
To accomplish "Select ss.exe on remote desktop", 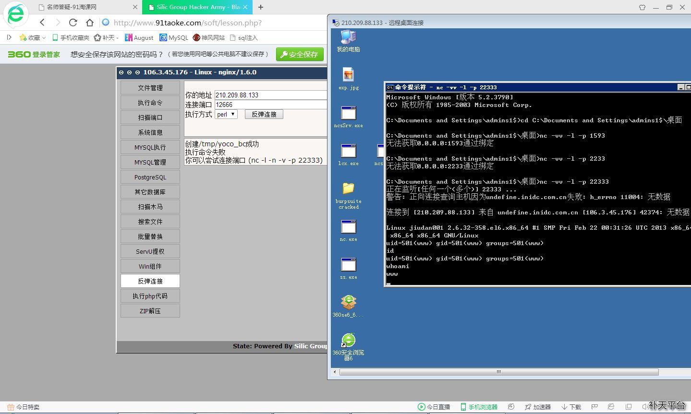I will 348,269.
